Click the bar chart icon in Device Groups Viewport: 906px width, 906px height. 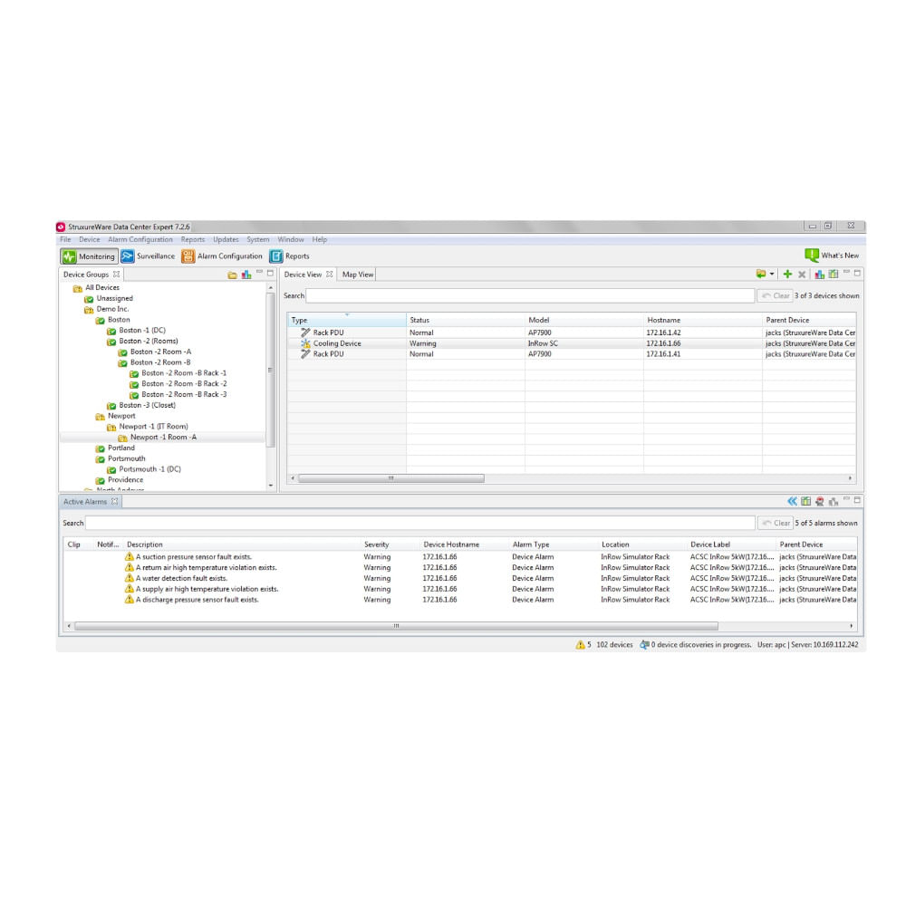(x=246, y=275)
